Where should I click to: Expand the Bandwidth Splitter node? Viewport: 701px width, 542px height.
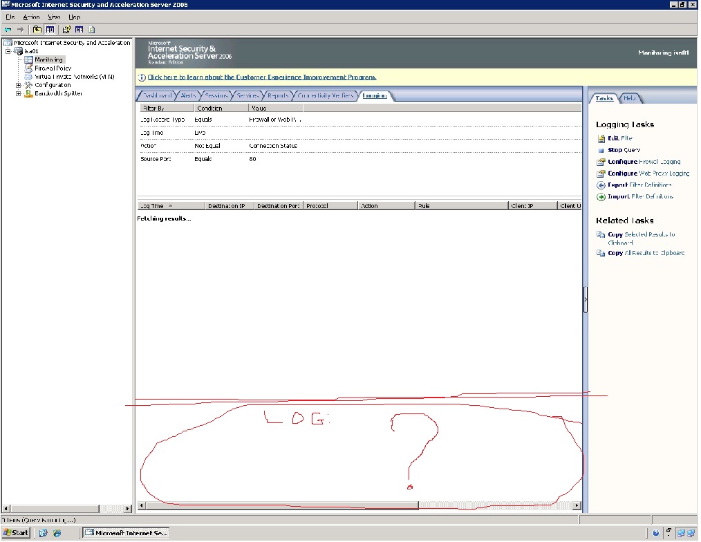(19, 93)
